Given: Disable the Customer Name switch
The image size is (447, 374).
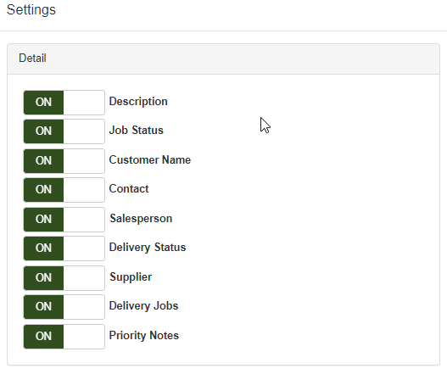Looking at the screenshot, I should coord(64,161).
